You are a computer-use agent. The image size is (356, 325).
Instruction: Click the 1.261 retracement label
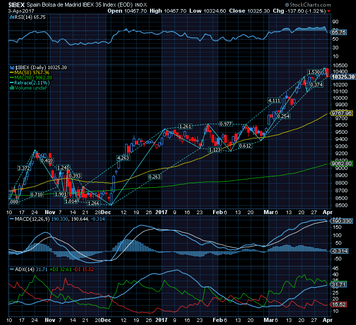click(185, 126)
